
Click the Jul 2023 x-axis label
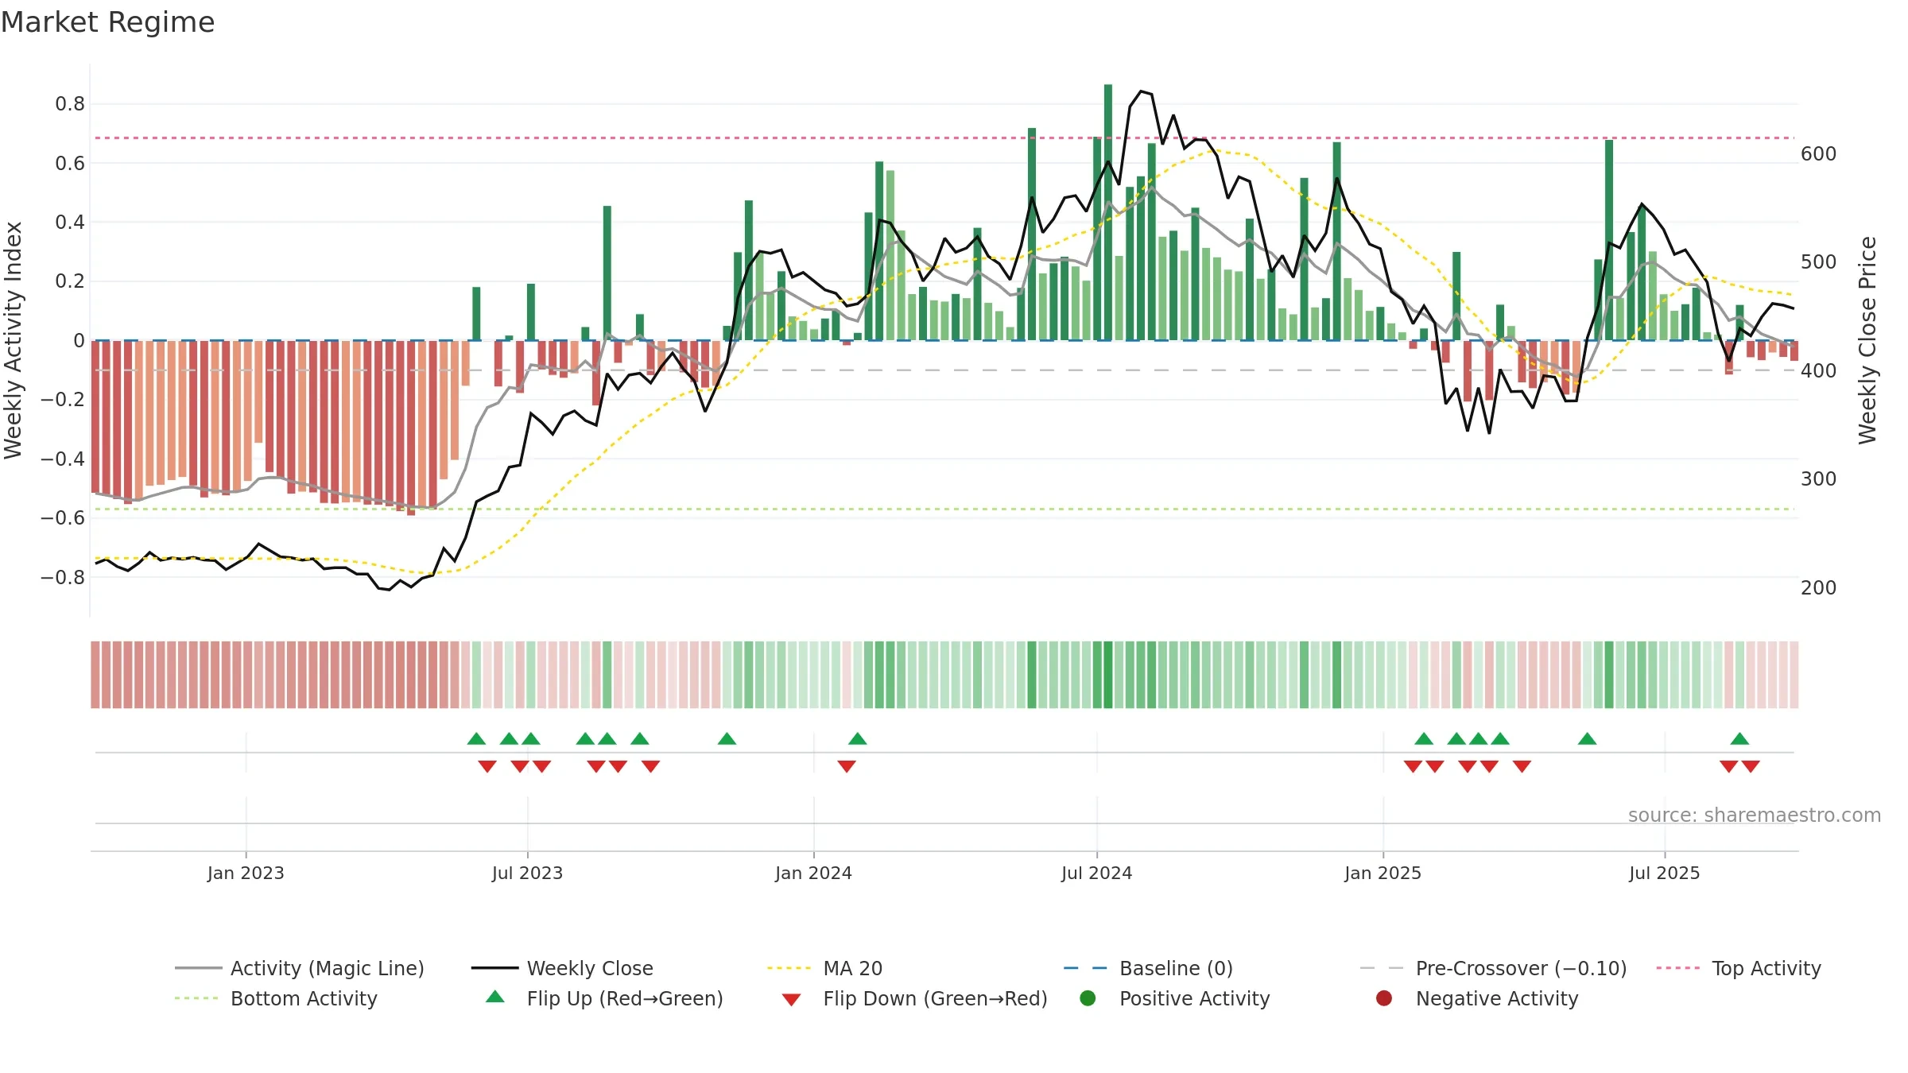[x=527, y=873]
